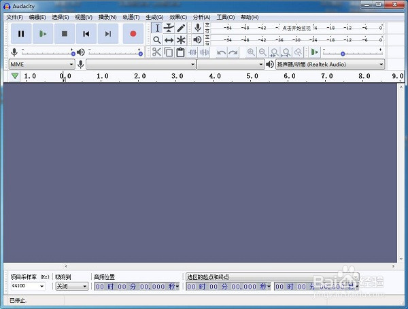This screenshot has height=309, width=408.
Task: Select the Envelope tool
Action: tap(169, 28)
